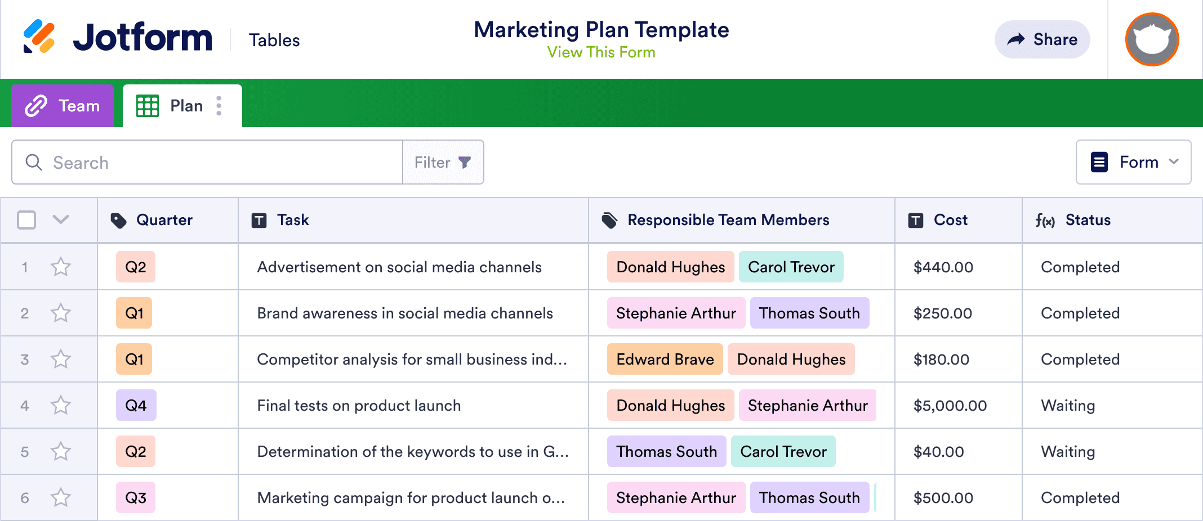Star the Advertisement on social media channels row

[x=60, y=267]
